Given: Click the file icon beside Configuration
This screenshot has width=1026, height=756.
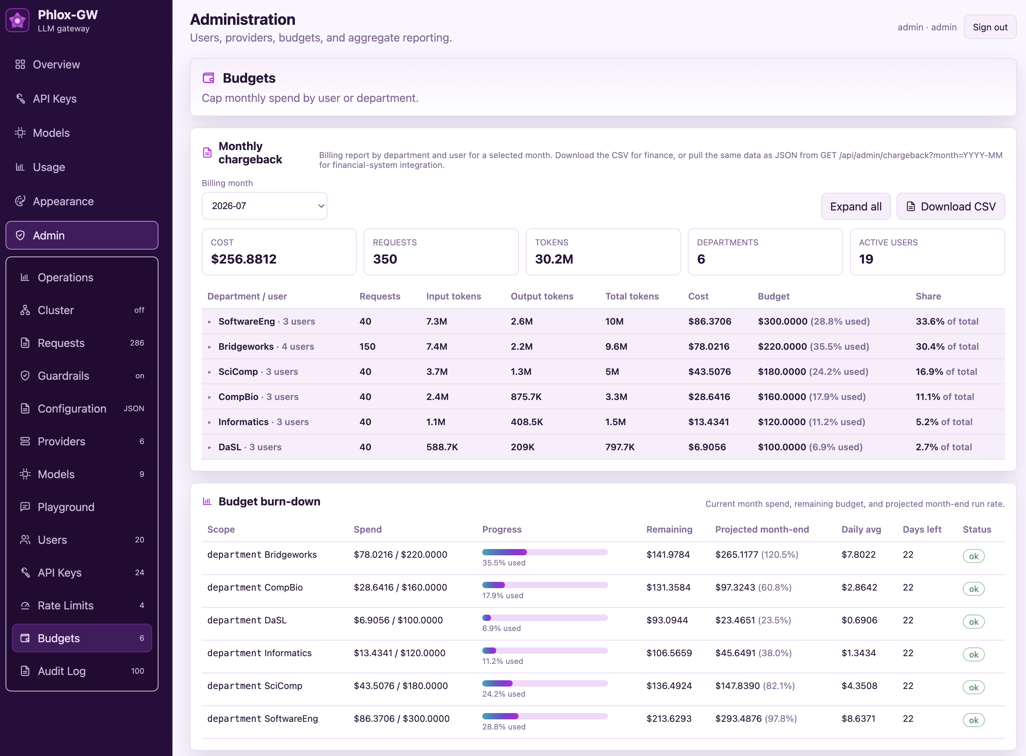Looking at the screenshot, I should pos(25,409).
